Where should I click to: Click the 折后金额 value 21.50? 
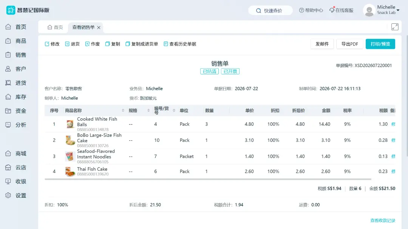(155, 205)
